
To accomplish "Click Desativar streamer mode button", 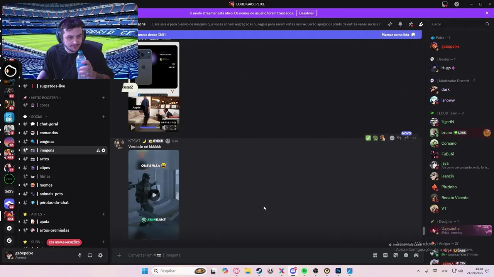I will click(306, 13).
